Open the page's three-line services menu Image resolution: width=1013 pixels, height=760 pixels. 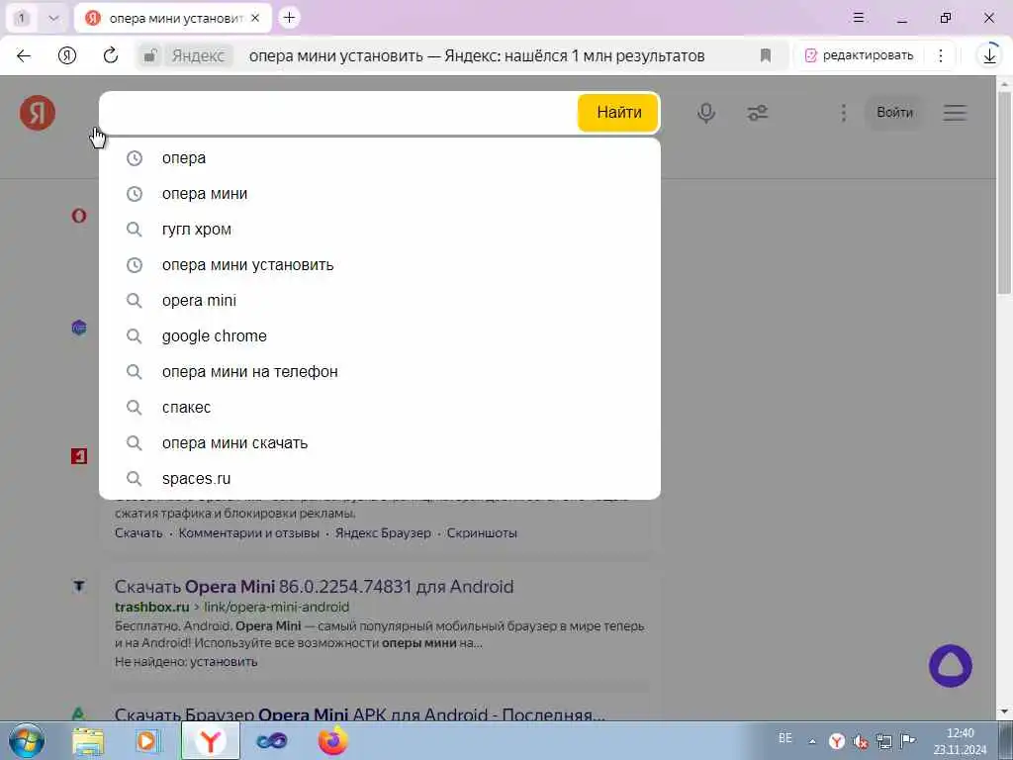click(955, 113)
